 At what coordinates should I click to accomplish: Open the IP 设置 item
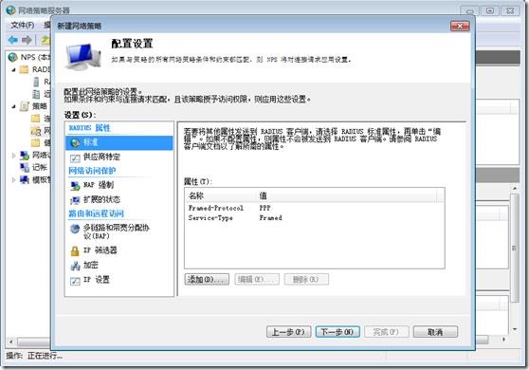[90, 280]
